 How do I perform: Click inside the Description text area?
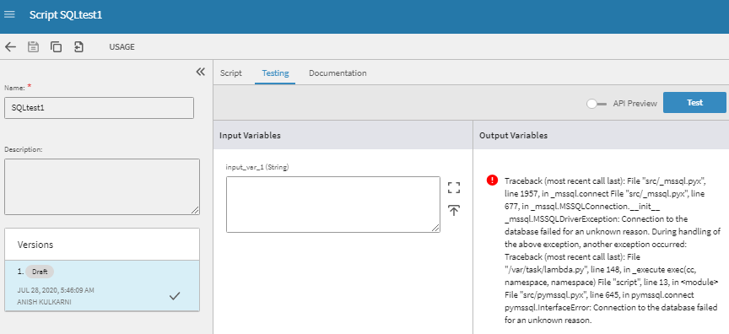click(102, 186)
